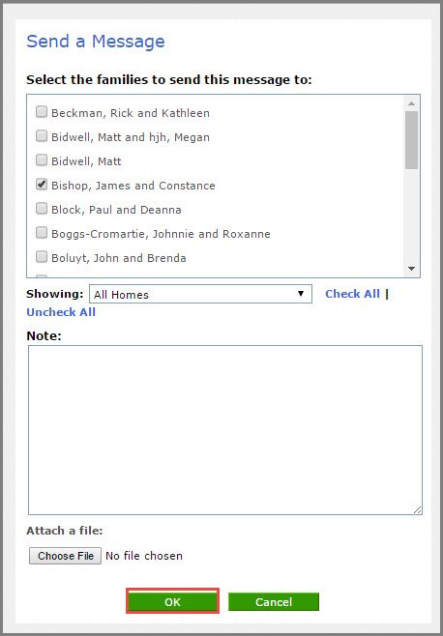Screen dimensions: 443x636
Task: Check the Beckman, Rick and Kathleen box
Action: 42,112
